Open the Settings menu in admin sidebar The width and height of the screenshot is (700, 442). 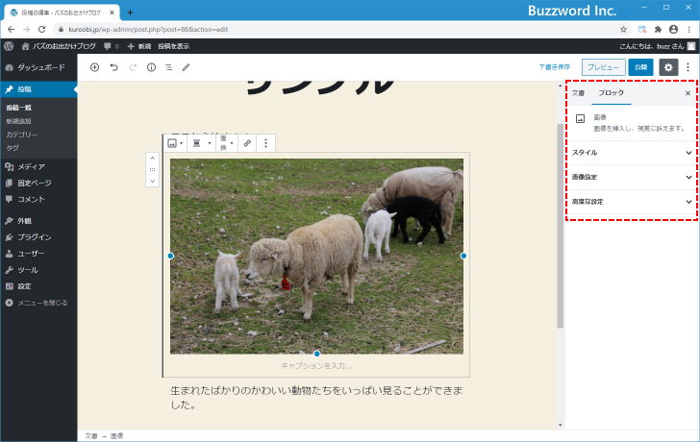click(38, 286)
